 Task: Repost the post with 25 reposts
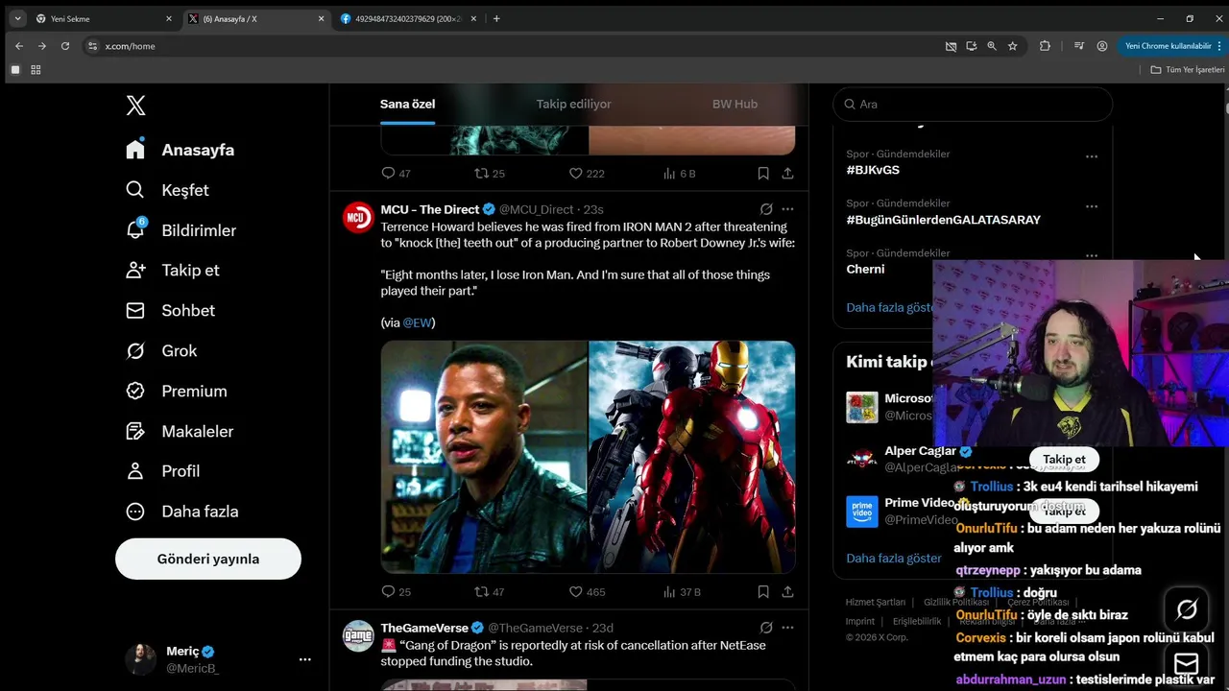click(x=490, y=174)
